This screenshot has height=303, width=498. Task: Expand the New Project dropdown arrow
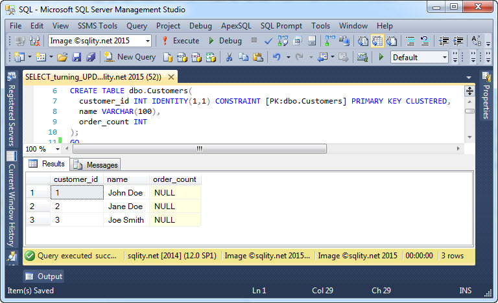(30, 58)
